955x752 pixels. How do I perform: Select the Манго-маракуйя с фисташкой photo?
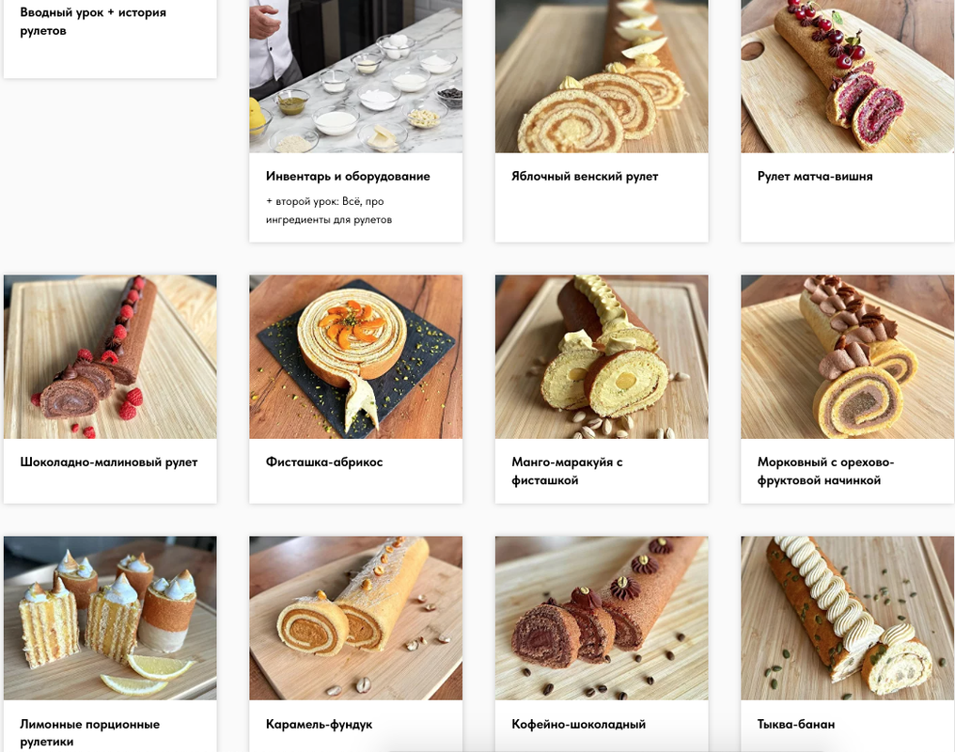coord(602,357)
